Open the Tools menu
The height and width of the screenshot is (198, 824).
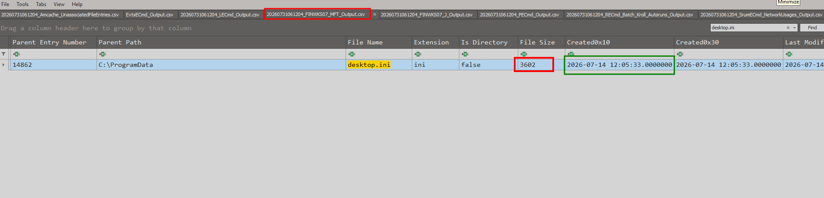click(22, 4)
